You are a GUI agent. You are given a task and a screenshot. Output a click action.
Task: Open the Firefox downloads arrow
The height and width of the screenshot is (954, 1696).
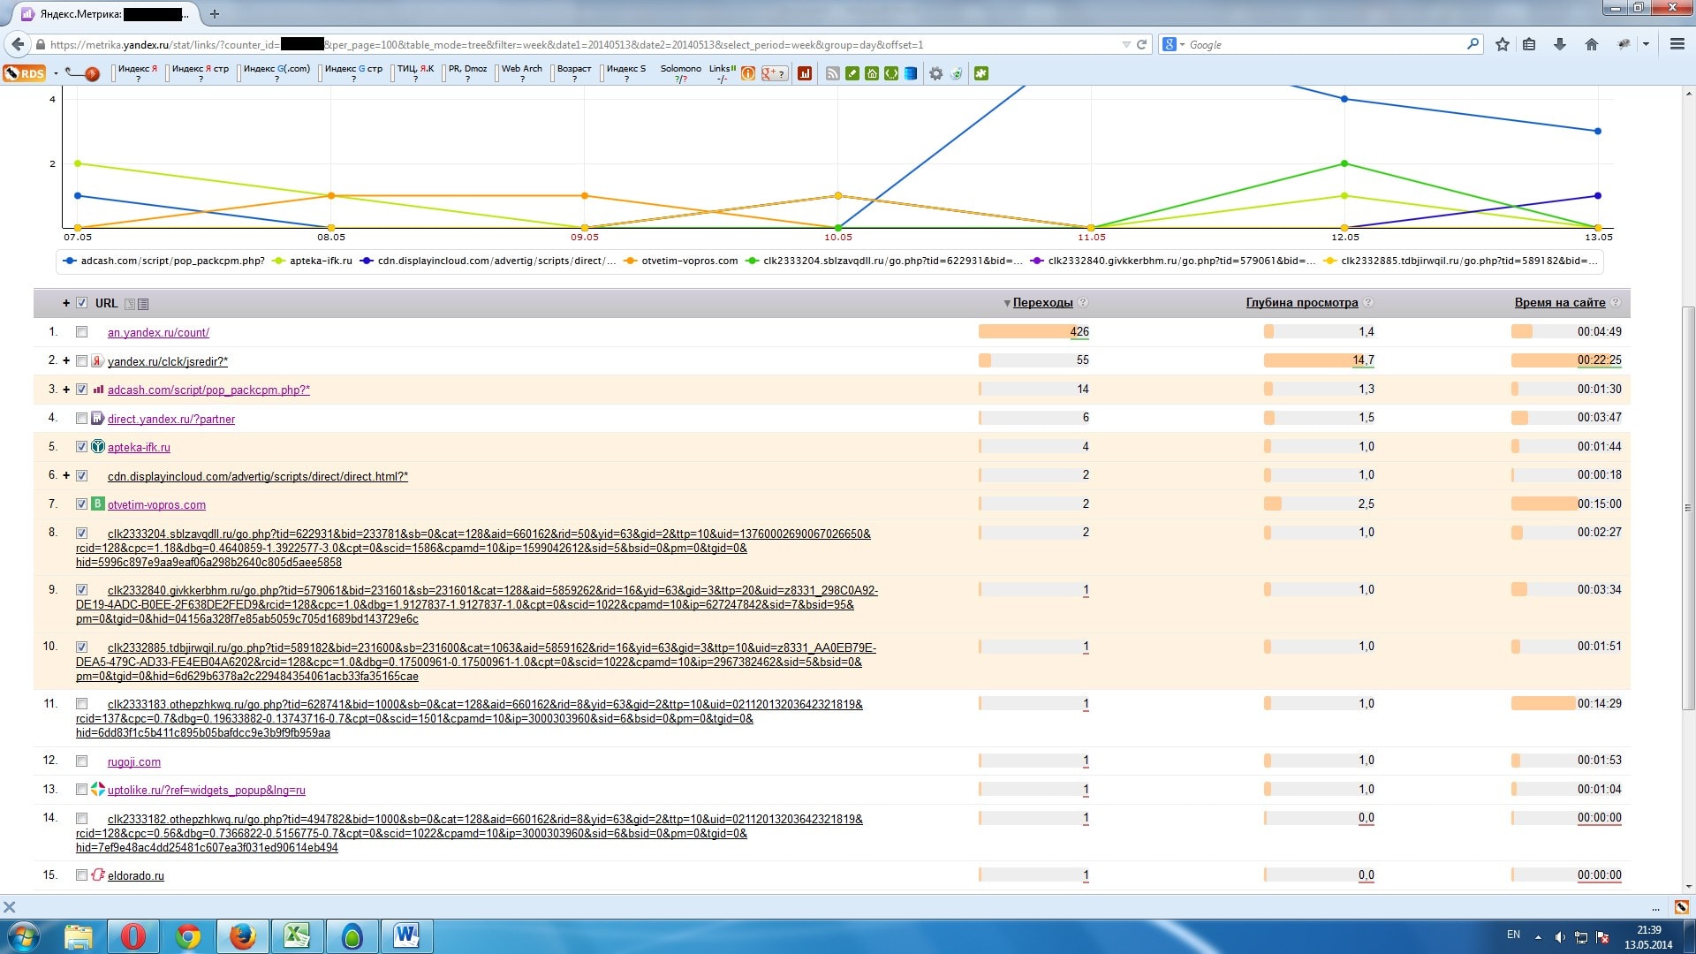tap(1560, 44)
